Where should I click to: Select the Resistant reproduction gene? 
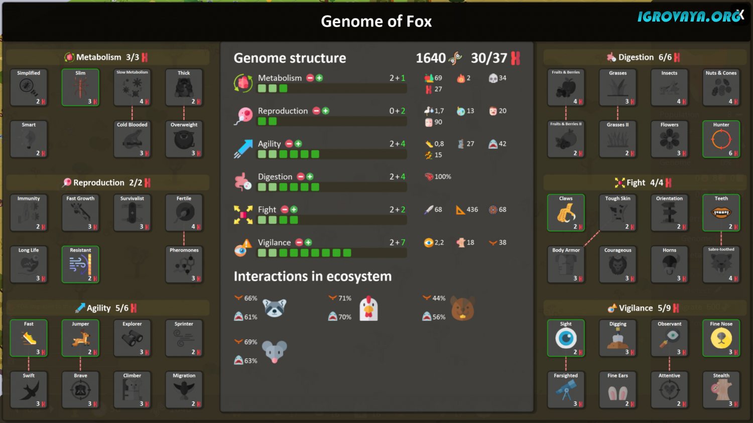[x=80, y=264]
